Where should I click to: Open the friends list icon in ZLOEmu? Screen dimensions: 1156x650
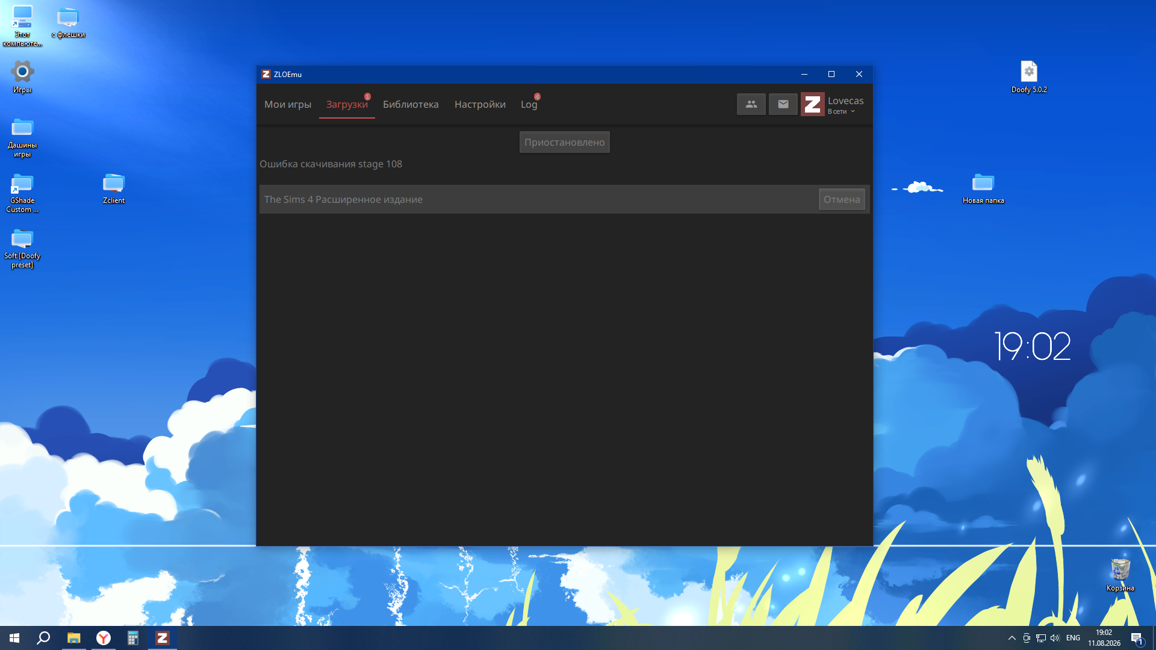click(751, 104)
